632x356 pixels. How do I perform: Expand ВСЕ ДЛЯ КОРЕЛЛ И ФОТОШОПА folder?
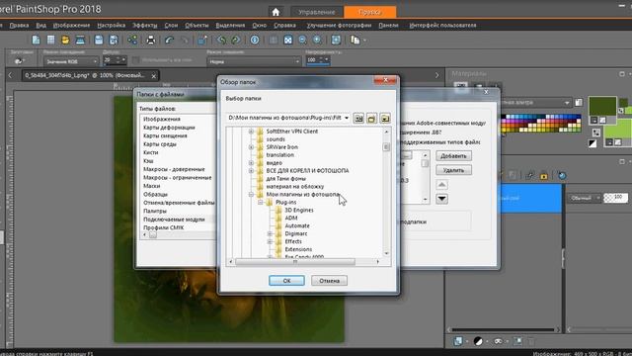pyautogui.click(x=251, y=171)
